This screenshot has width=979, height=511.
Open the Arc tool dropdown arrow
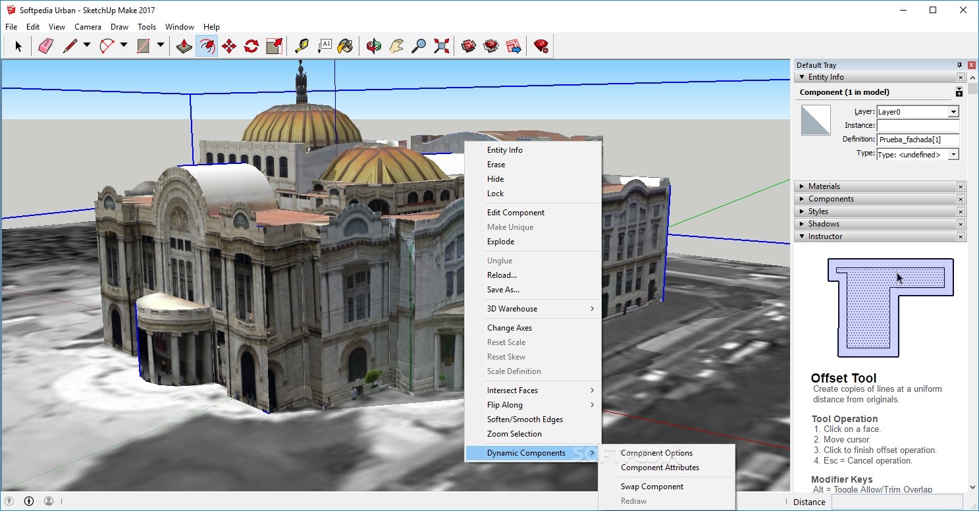point(124,46)
